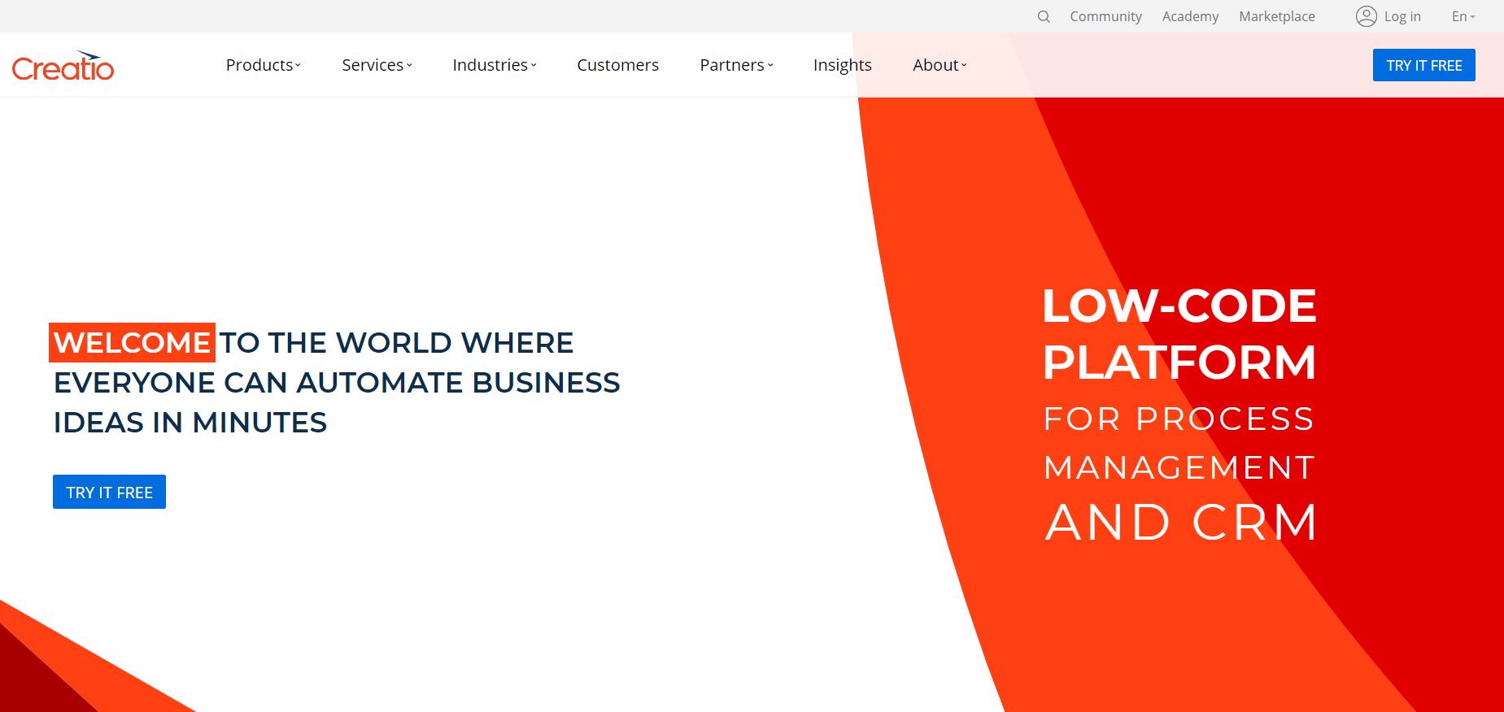
Task: Click the user account avatar icon
Action: 1366,16
